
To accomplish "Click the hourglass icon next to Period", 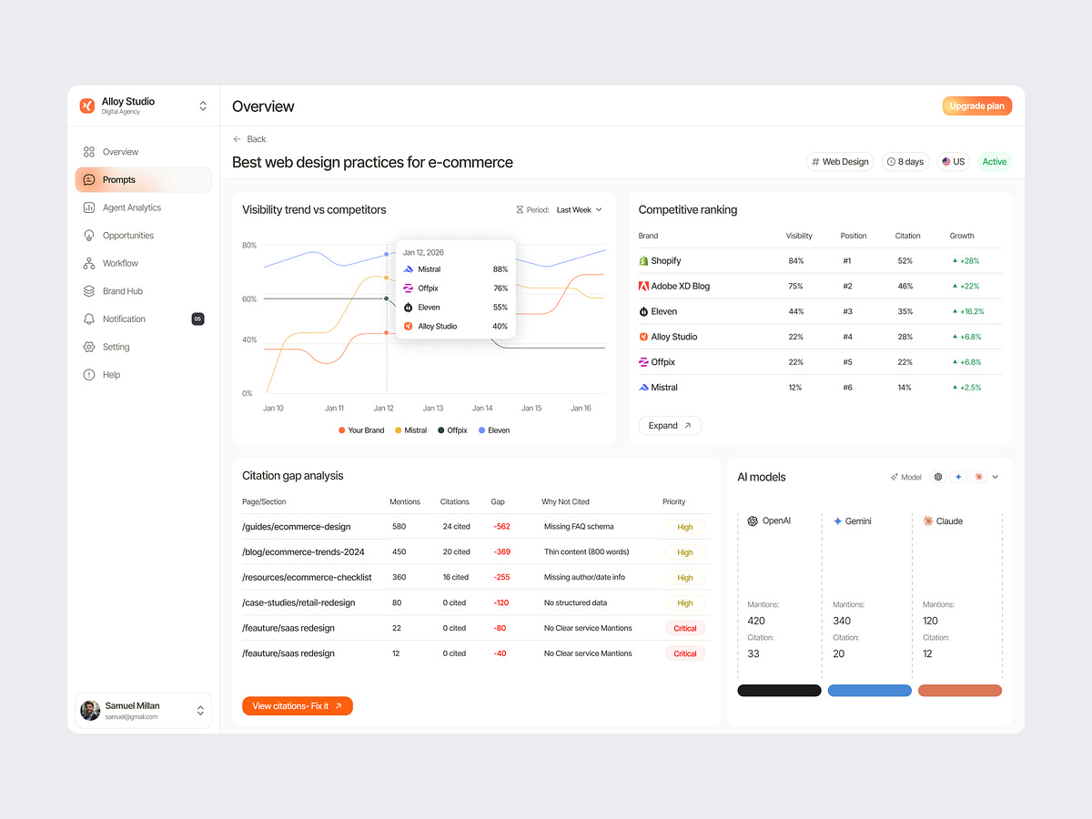I will pyautogui.click(x=520, y=210).
